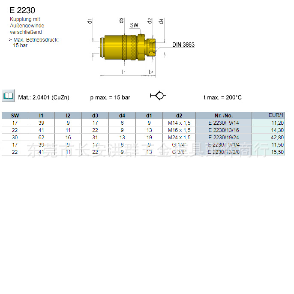
Task: Click the price 11,50
Action: [278, 145]
